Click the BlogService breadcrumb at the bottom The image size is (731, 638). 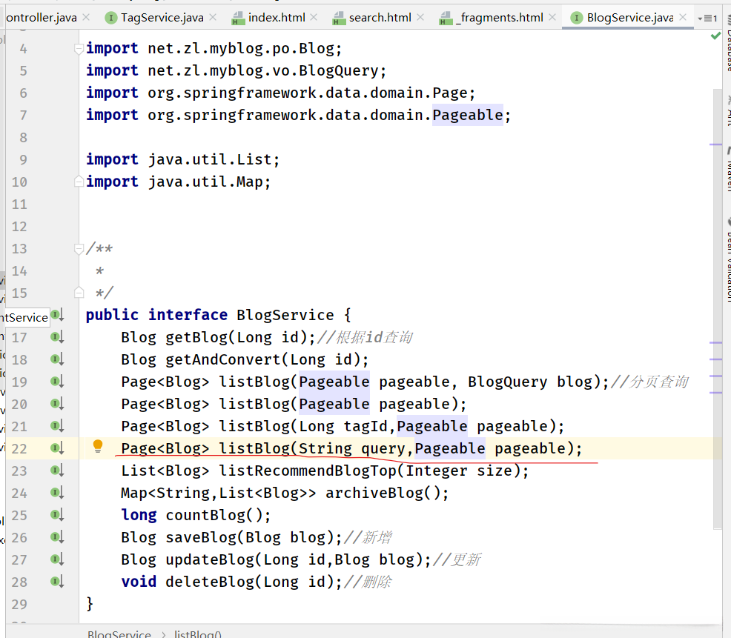pyautogui.click(x=119, y=634)
